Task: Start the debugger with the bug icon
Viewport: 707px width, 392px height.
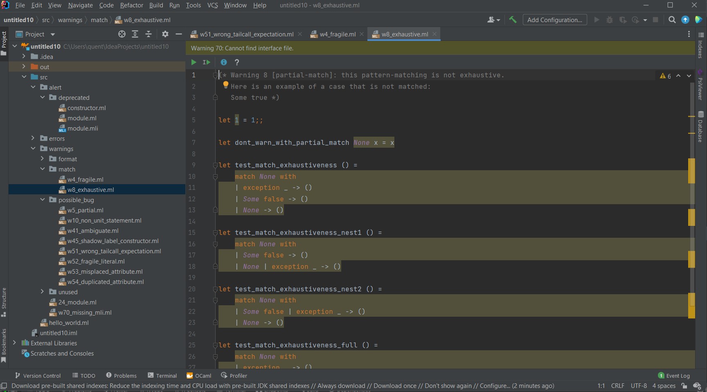Action: (x=610, y=20)
